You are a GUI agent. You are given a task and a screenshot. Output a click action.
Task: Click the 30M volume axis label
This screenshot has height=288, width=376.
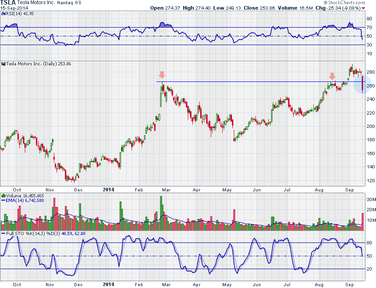coord(371,200)
